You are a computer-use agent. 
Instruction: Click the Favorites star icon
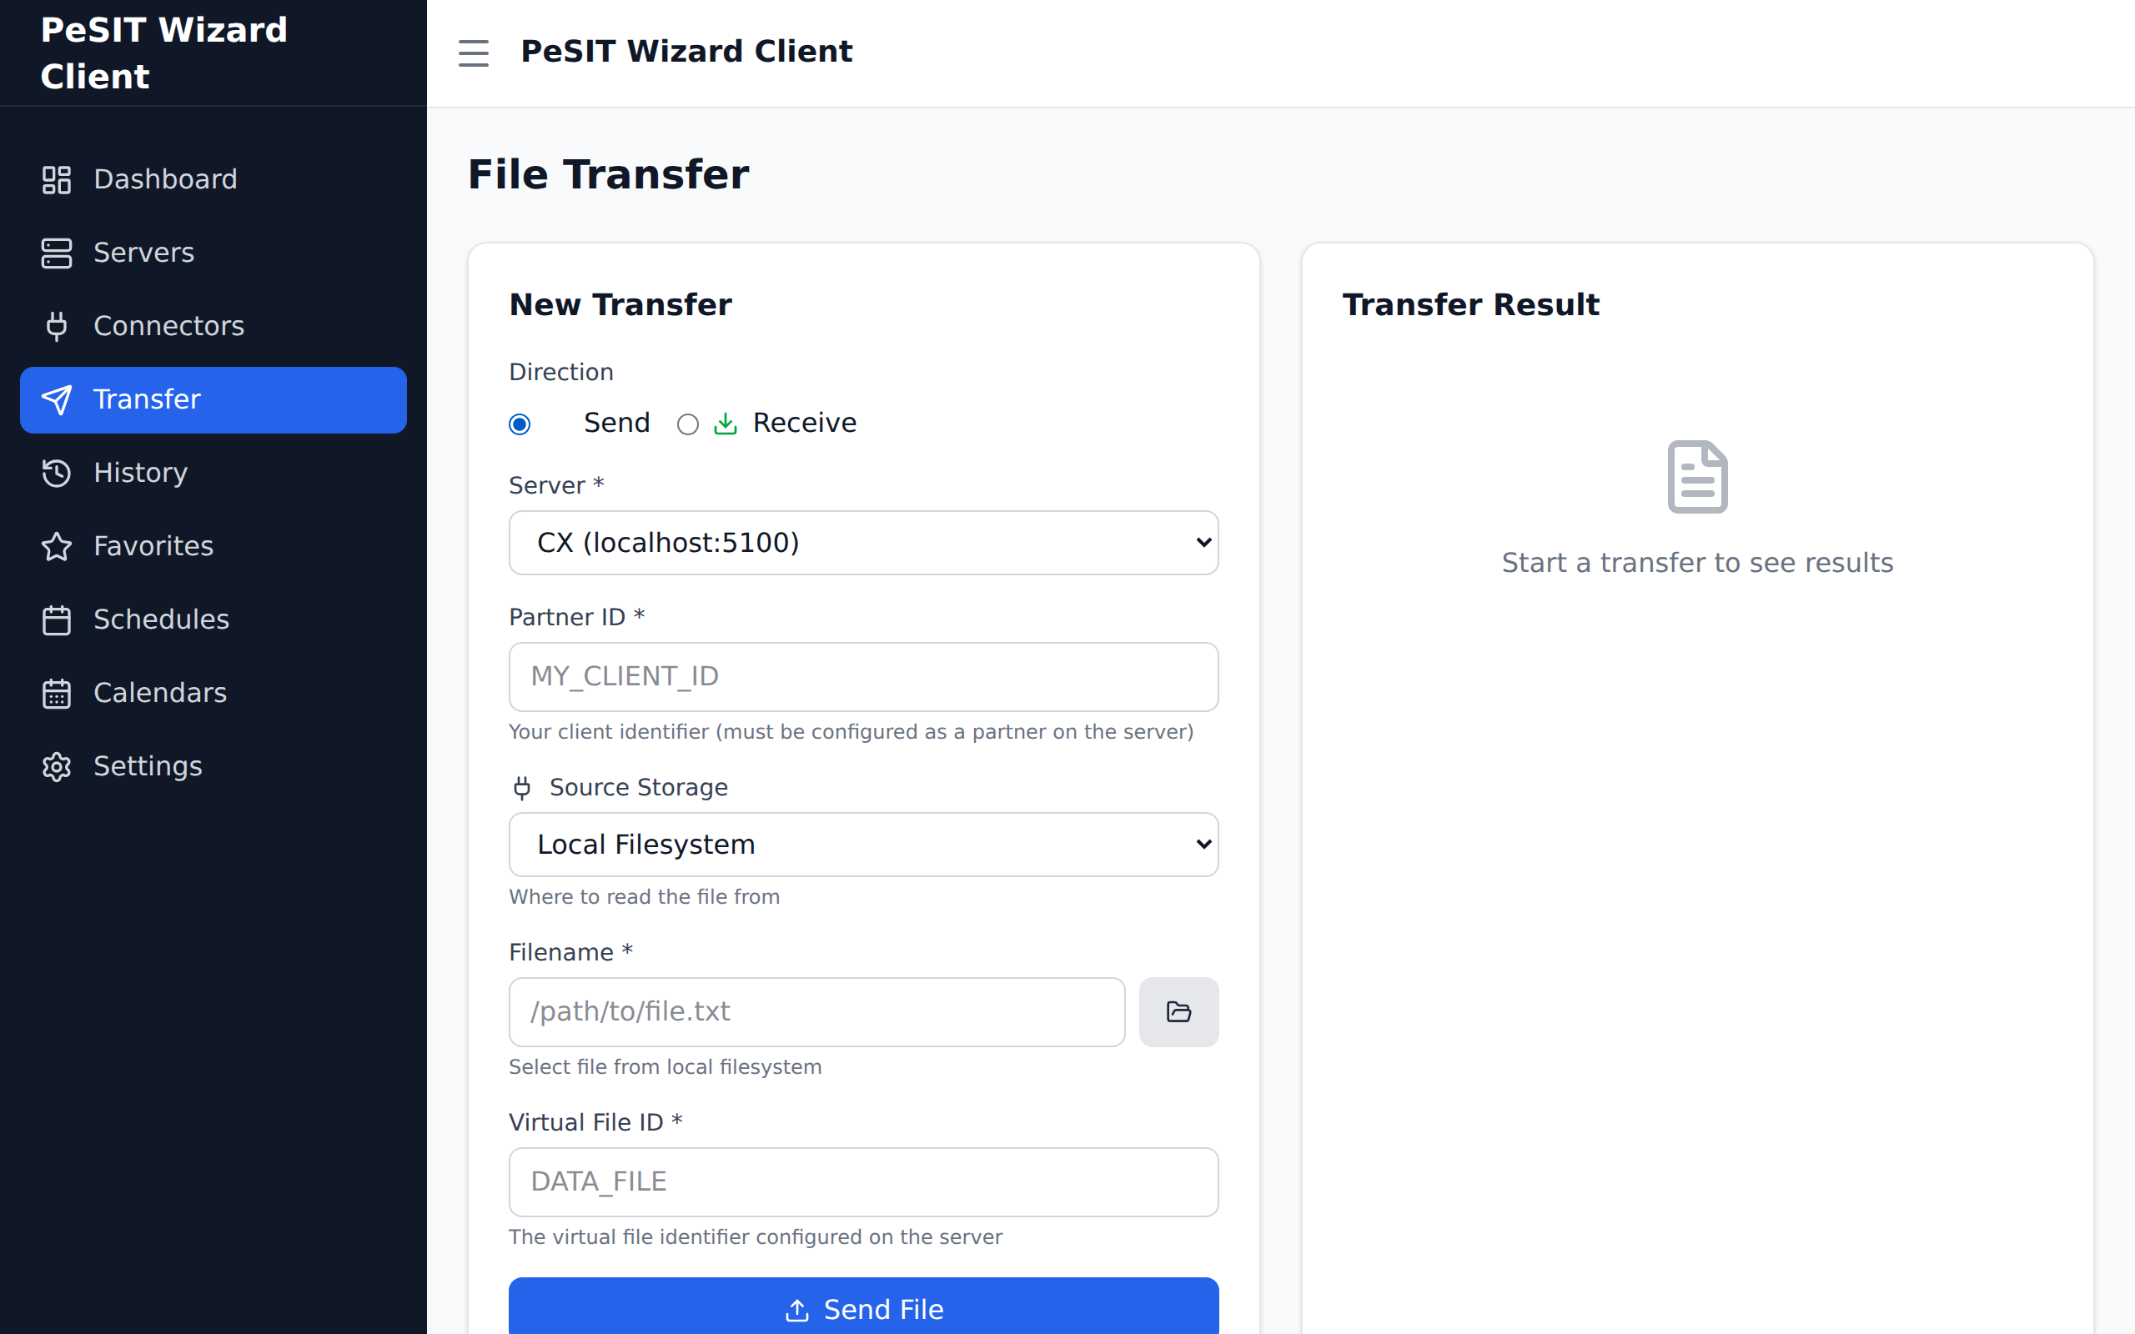(57, 546)
